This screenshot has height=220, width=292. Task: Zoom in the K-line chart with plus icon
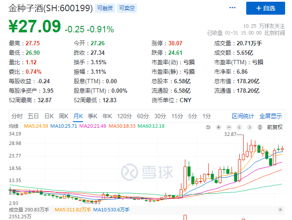pyautogui.click(x=219, y=127)
